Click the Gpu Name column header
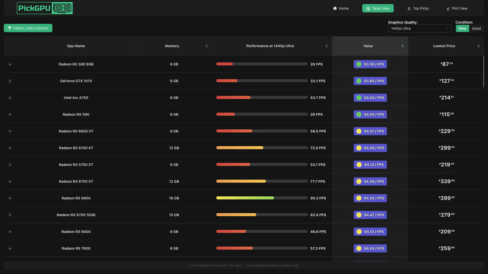The height and width of the screenshot is (274, 488). pyautogui.click(x=76, y=46)
